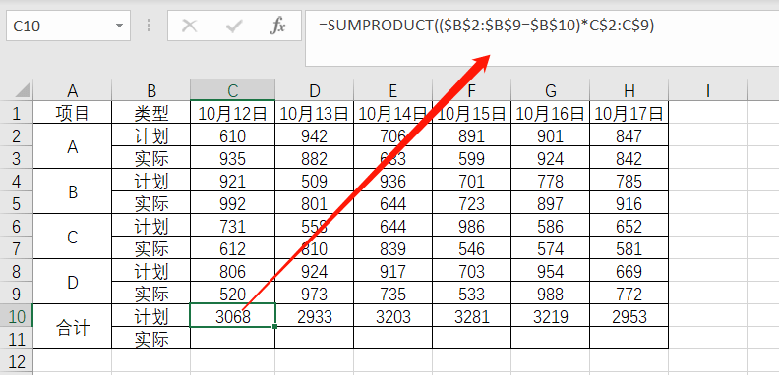Click cell with value 935
This screenshot has width=779, height=375.
(232, 158)
